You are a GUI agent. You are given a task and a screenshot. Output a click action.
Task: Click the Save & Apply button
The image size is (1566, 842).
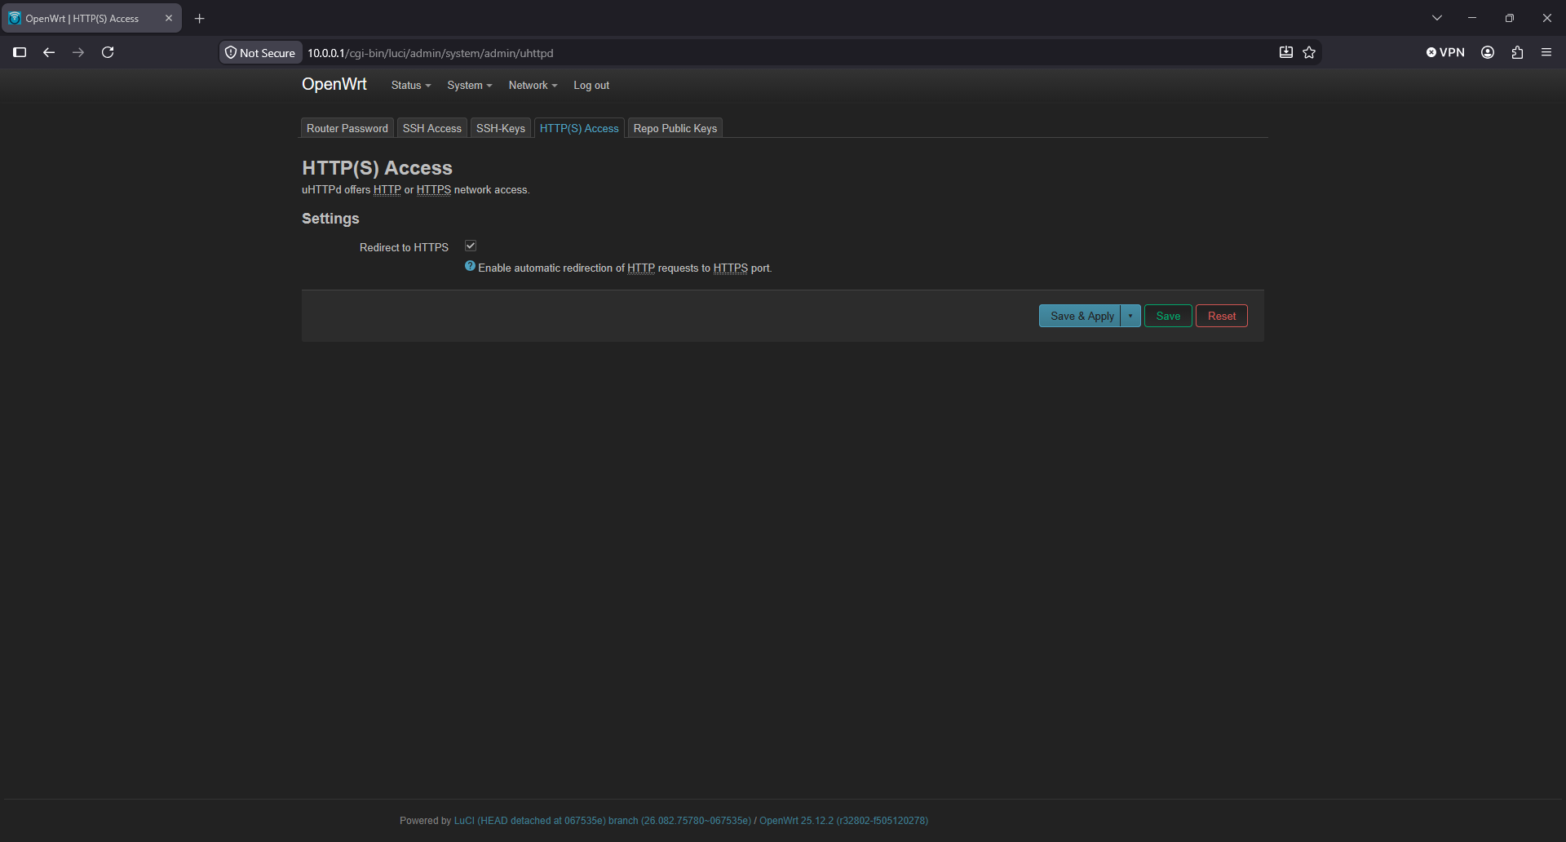pyautogui.click(x=1080, y=316)
